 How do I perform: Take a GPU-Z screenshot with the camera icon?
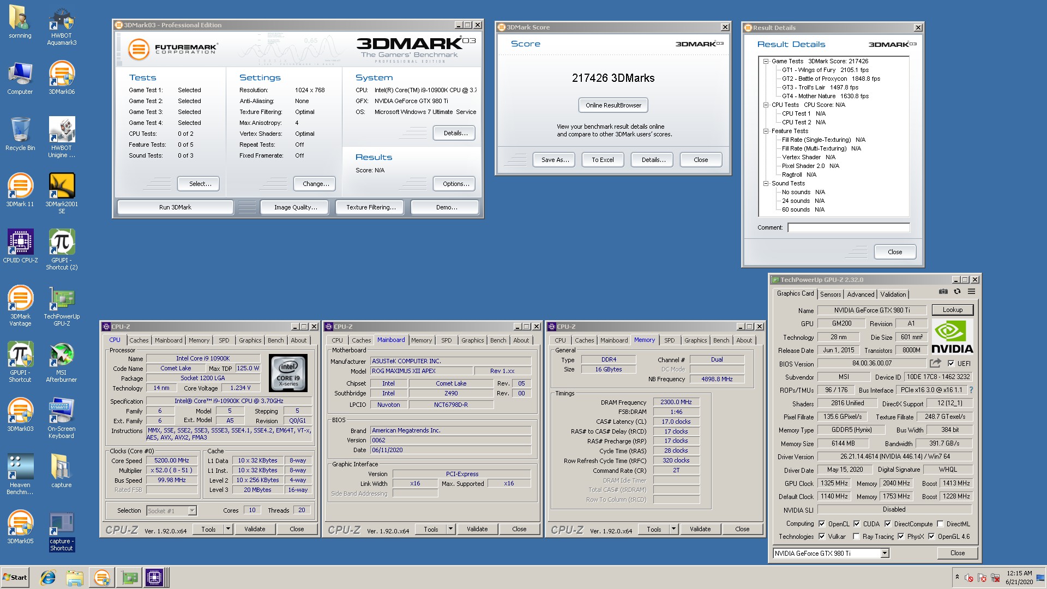pyautogui.click(x=943, y=291)
